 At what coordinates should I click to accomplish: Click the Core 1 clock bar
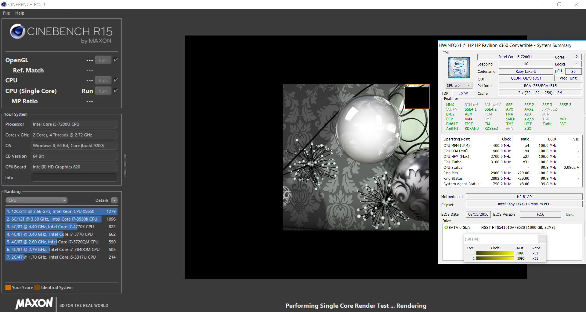click(495, 258)
